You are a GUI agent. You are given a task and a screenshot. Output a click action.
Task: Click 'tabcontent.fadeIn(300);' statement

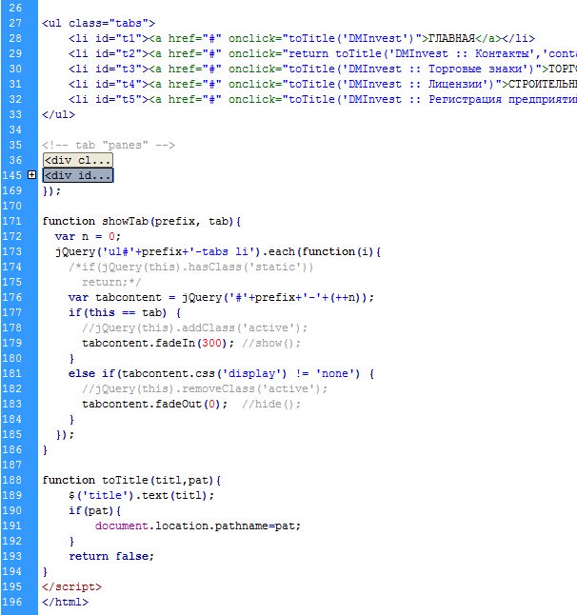(x=158, y=343)
